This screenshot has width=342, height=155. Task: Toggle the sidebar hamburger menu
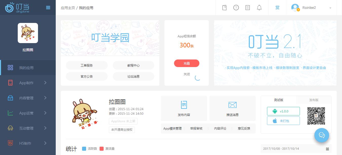48,8
